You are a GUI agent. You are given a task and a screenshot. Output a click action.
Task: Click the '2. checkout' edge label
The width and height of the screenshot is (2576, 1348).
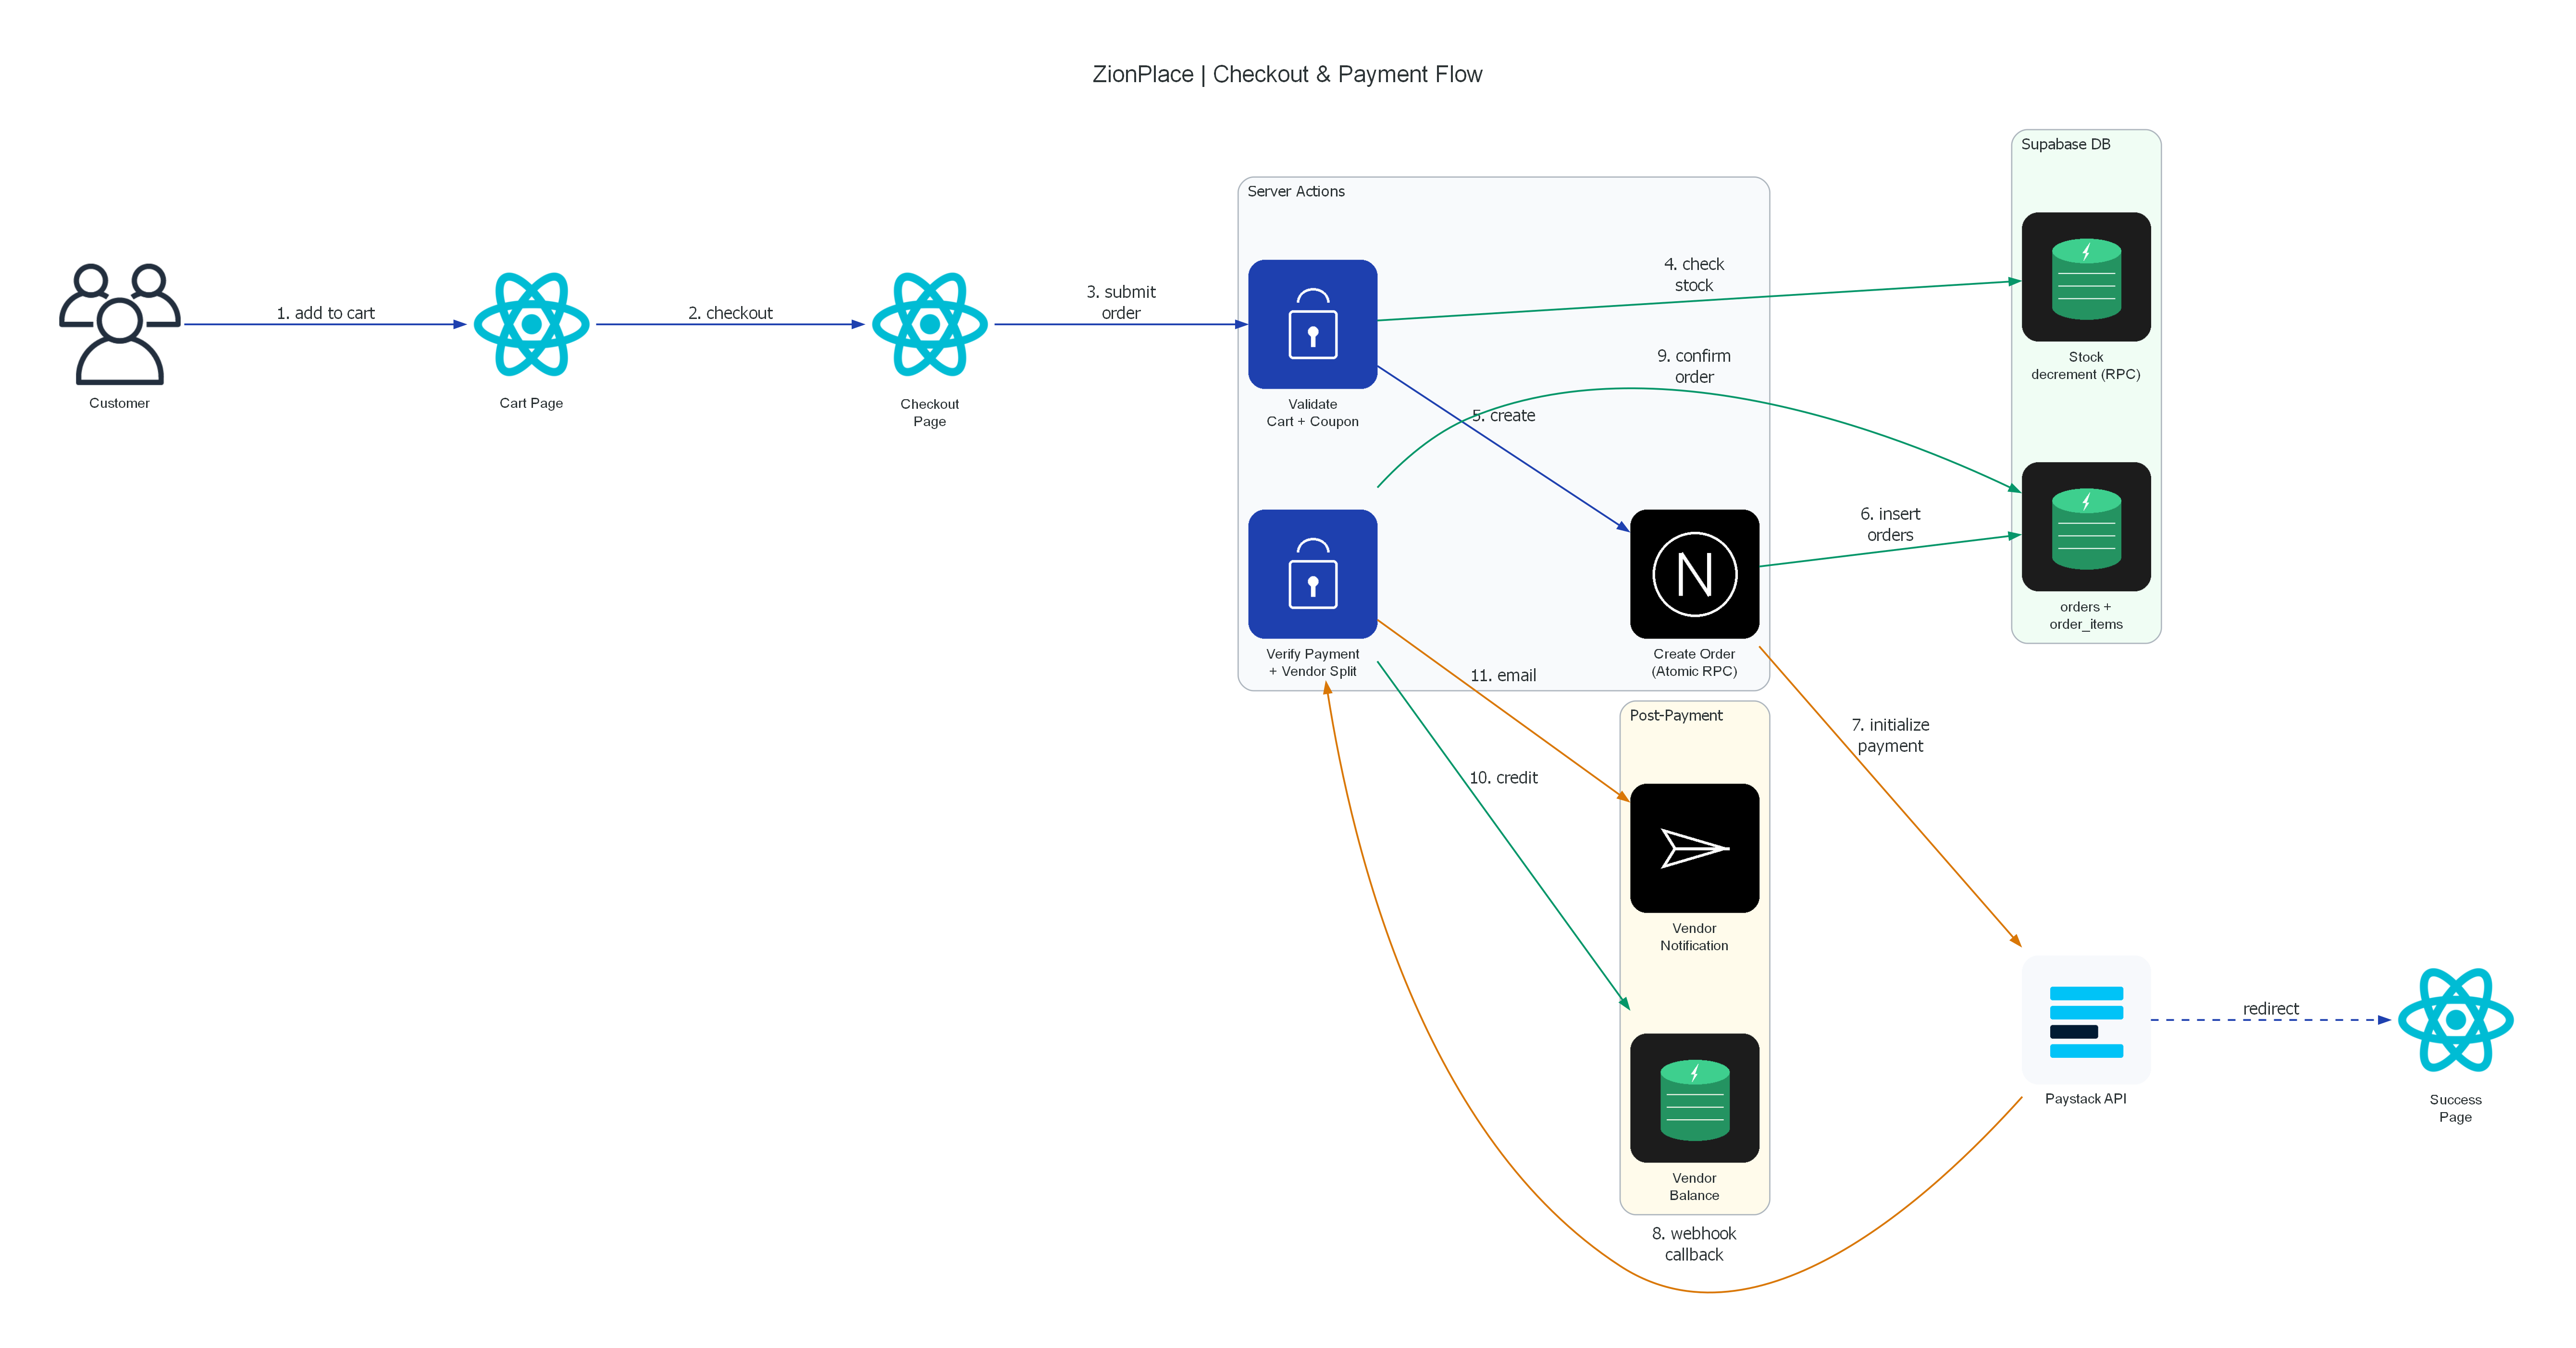pyautogui.click(x=730, y=313)
